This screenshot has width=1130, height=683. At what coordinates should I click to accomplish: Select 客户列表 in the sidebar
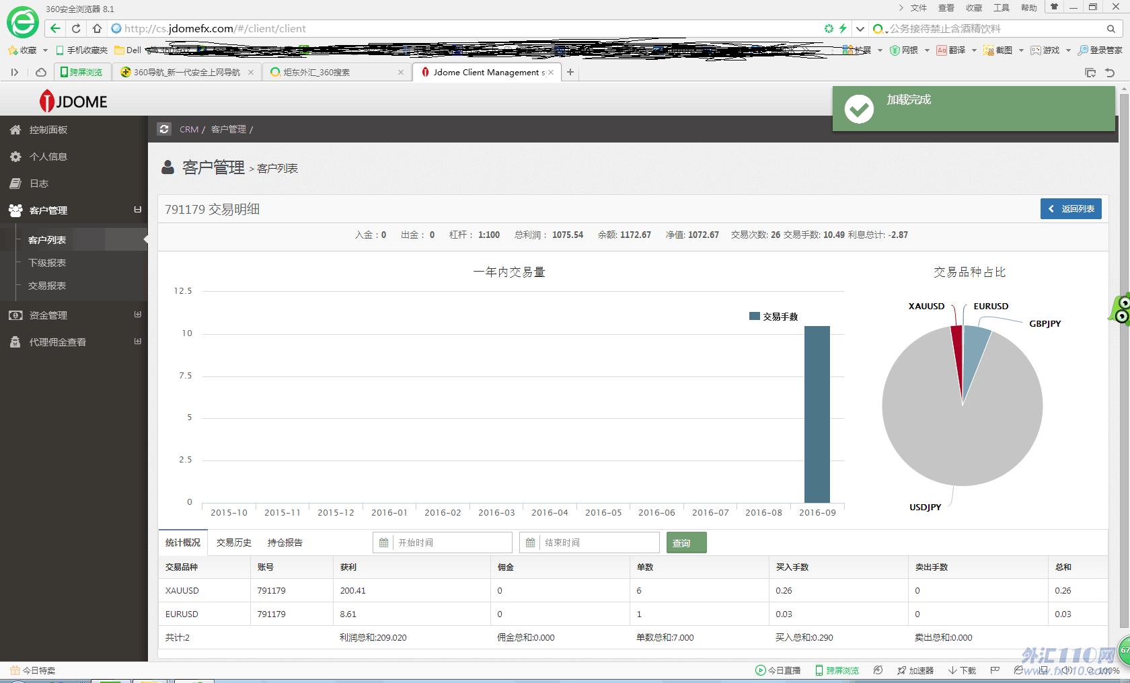[x=47, y=240]
